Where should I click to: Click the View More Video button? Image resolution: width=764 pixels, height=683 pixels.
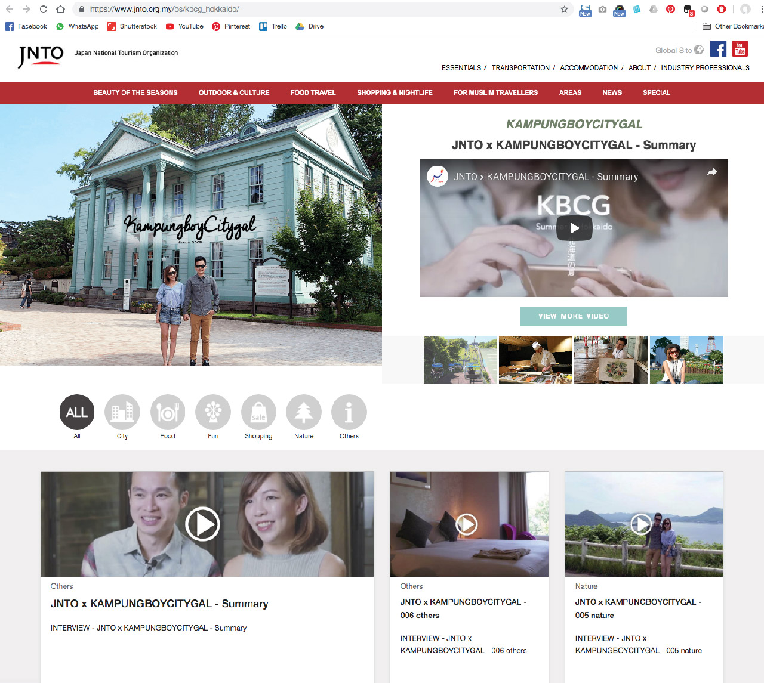(574, 316)
